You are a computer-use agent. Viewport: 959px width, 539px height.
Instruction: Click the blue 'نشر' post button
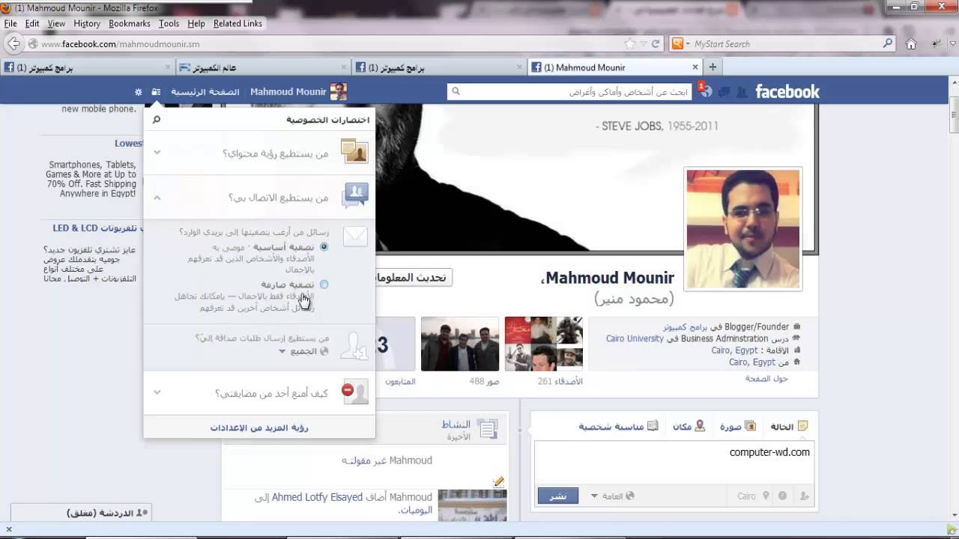click(558, 496)
